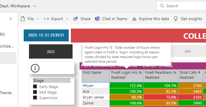Click the binoculars Explore icon
This screenshot has width=206, height=107.
134,19
